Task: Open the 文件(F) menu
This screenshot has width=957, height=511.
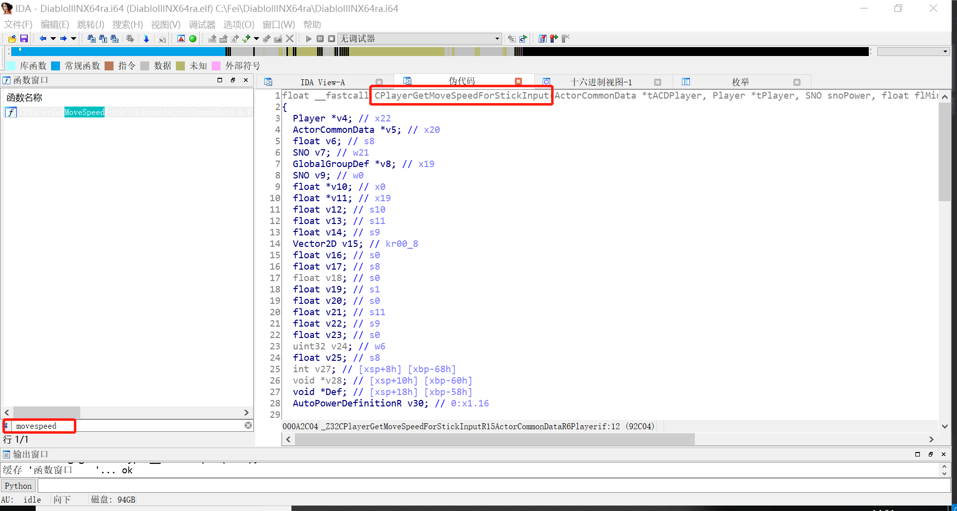Action: tap(18, 24)
